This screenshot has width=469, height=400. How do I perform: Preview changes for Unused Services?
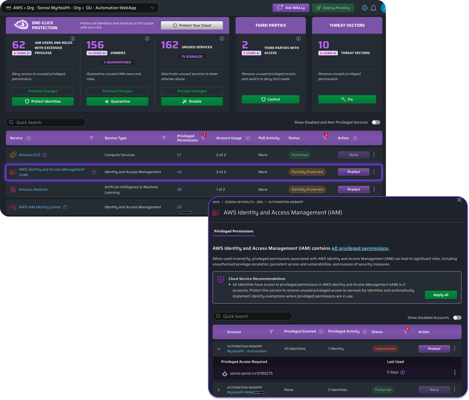(192, 91)
